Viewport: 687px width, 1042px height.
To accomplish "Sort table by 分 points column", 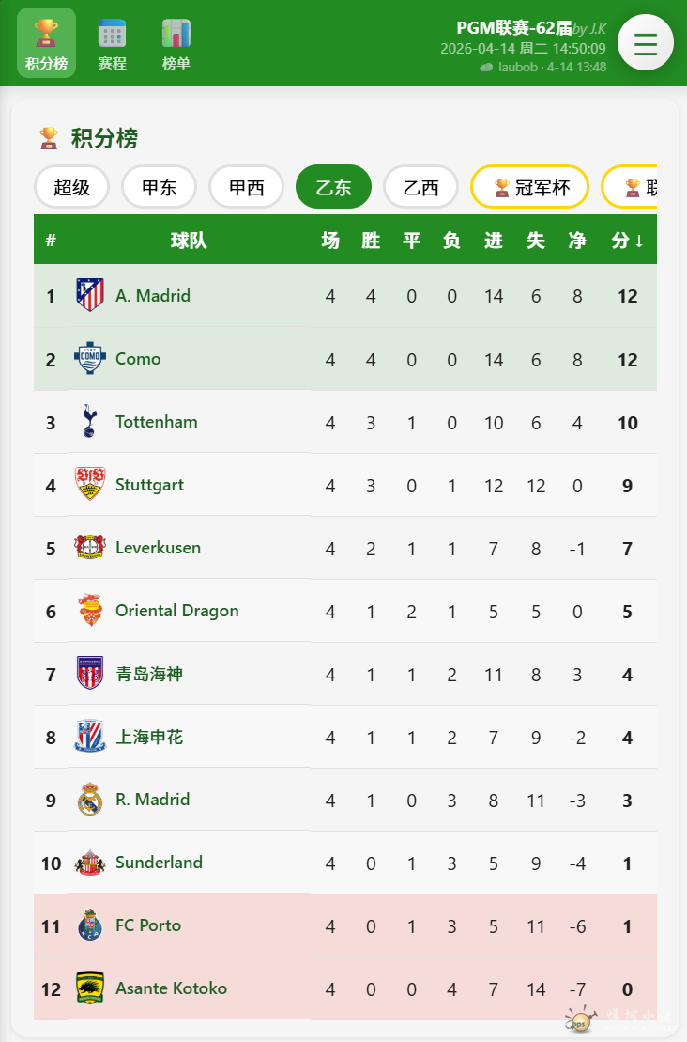I will click(627, 241).
